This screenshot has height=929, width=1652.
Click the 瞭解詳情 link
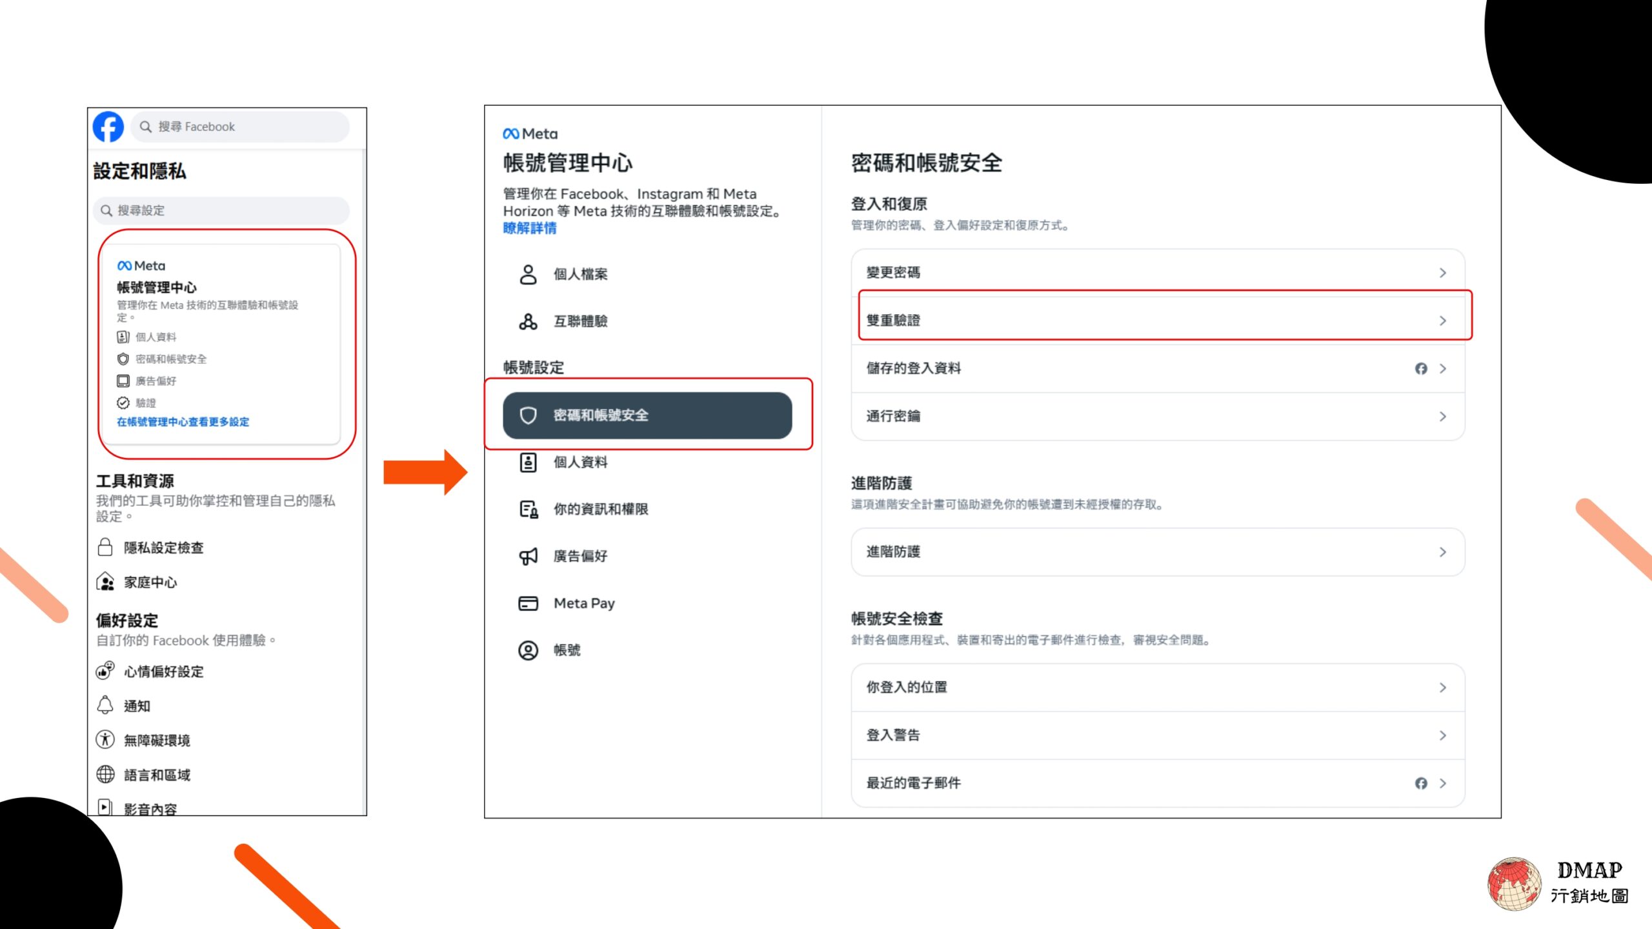click(x=529, y=228)
